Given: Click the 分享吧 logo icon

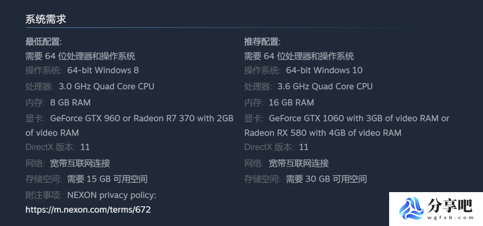Looking at the screenshot, I should click(x=411, y=209).
